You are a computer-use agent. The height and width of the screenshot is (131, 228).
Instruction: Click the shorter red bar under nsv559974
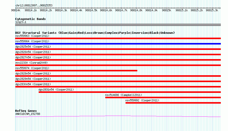(76, 71)
